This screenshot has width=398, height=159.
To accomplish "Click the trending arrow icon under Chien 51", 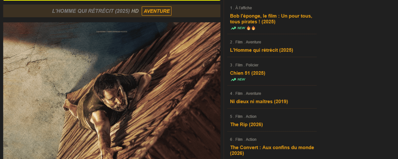I will [x=233, y=79].
